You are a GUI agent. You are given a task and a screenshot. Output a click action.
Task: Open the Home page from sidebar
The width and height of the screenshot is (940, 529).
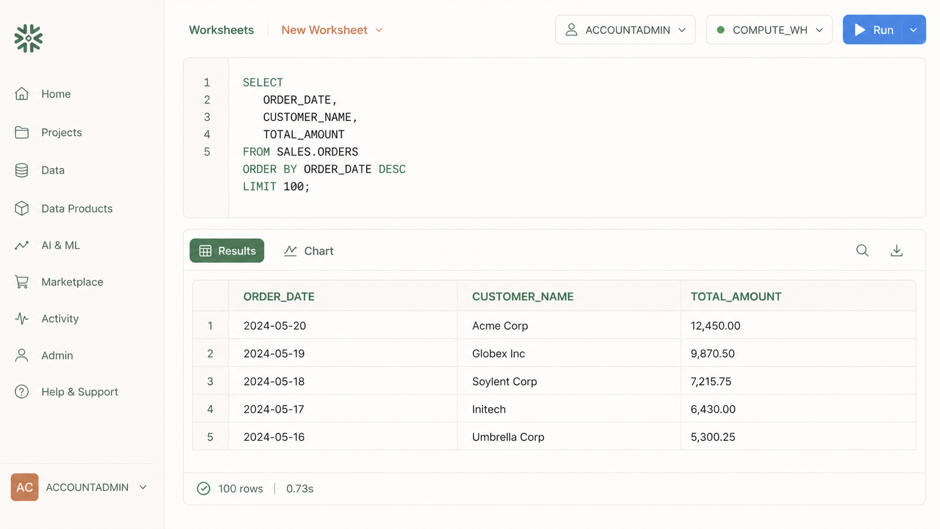(56, 94)
